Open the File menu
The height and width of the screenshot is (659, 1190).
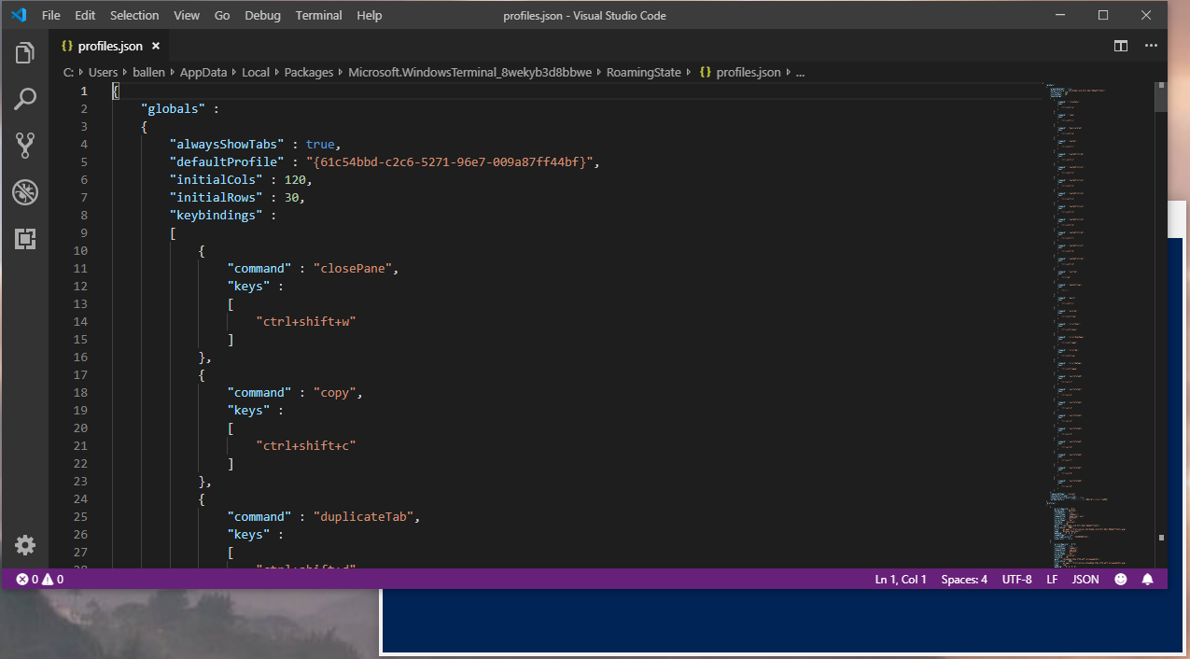point(50,15)
